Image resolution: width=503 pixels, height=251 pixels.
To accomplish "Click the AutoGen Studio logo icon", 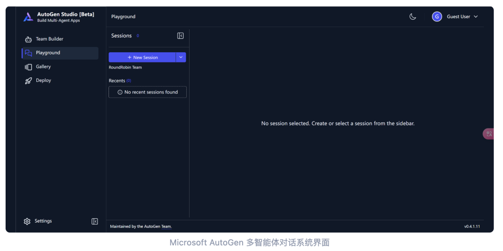I will [28, 17].
